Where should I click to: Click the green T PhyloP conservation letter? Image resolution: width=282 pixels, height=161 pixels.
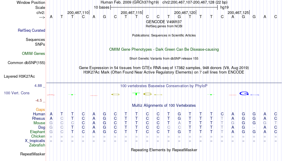(136, 94)
